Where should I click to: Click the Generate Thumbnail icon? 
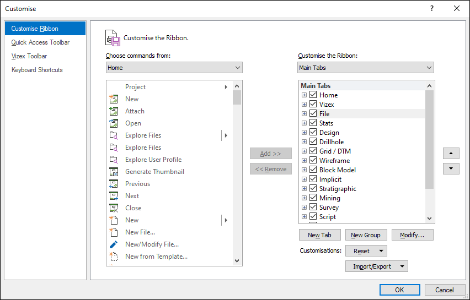tap(114, 172)
